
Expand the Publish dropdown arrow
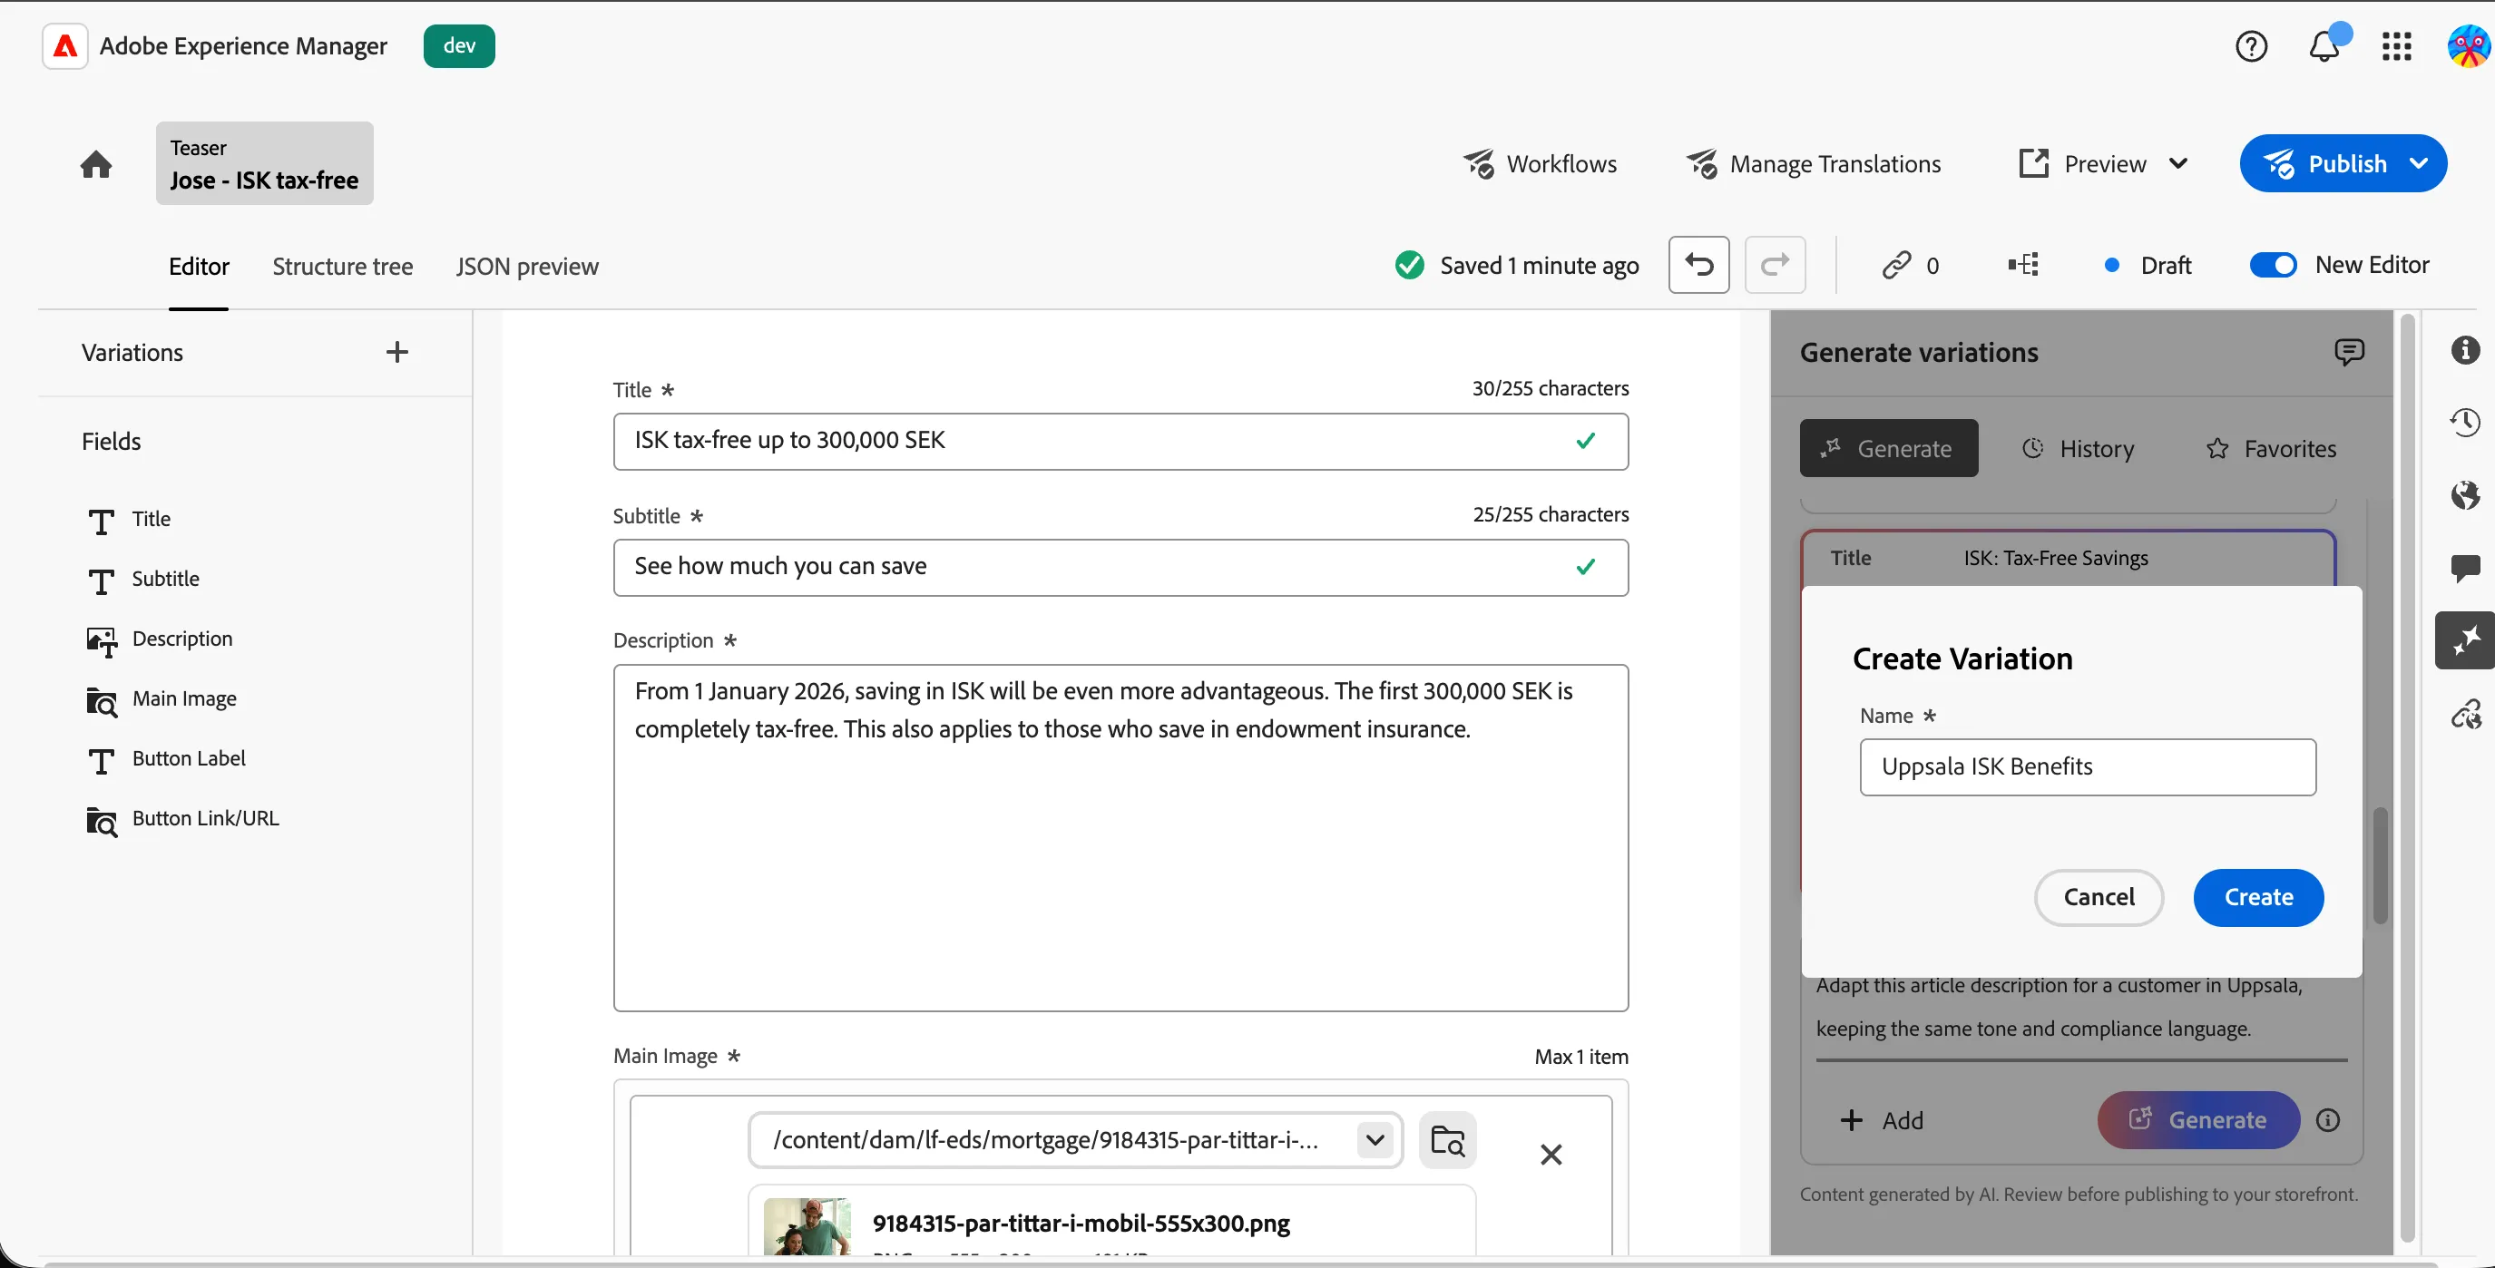click(2419, 163)
